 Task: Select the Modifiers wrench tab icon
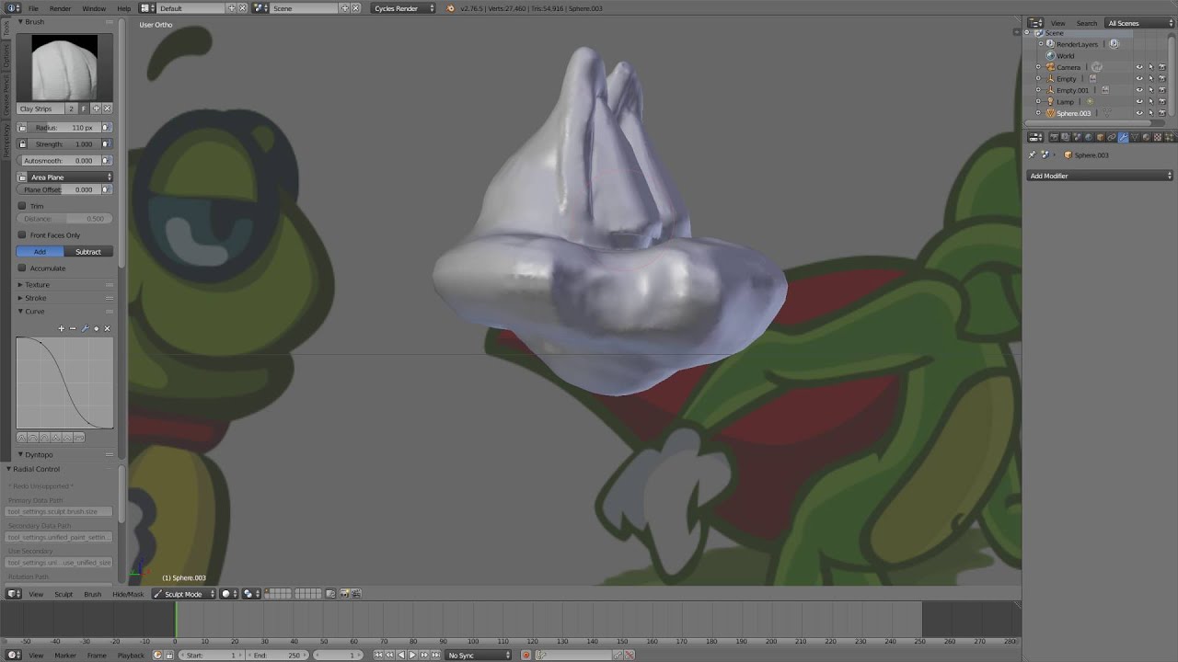1123,137
